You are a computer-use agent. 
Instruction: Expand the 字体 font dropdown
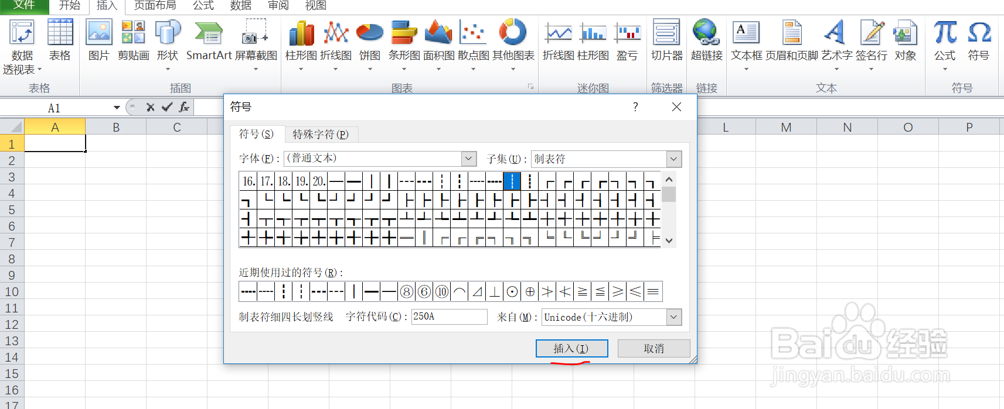[x=468, y=159]
